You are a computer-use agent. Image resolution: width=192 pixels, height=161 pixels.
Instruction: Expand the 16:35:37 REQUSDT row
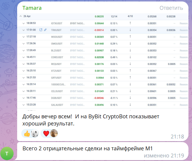tap(24, 64)
